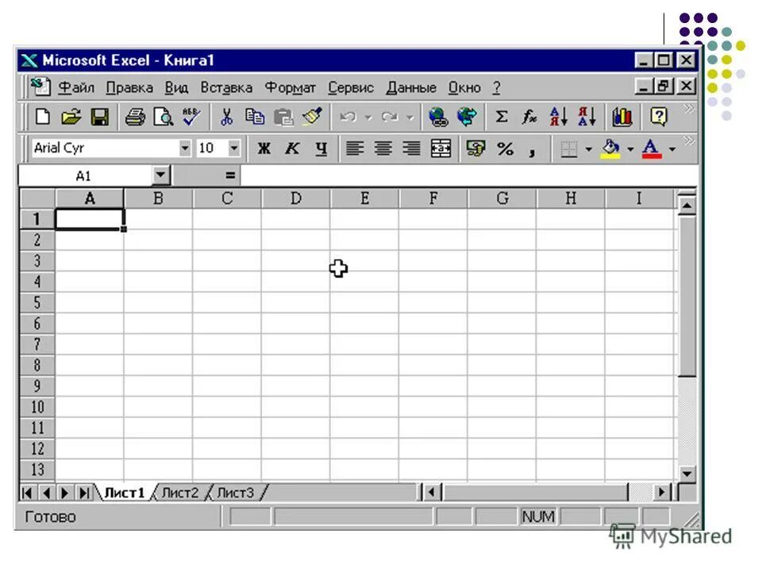762x572 pixels.
Task: Align text right button
Action: [412, 149]
